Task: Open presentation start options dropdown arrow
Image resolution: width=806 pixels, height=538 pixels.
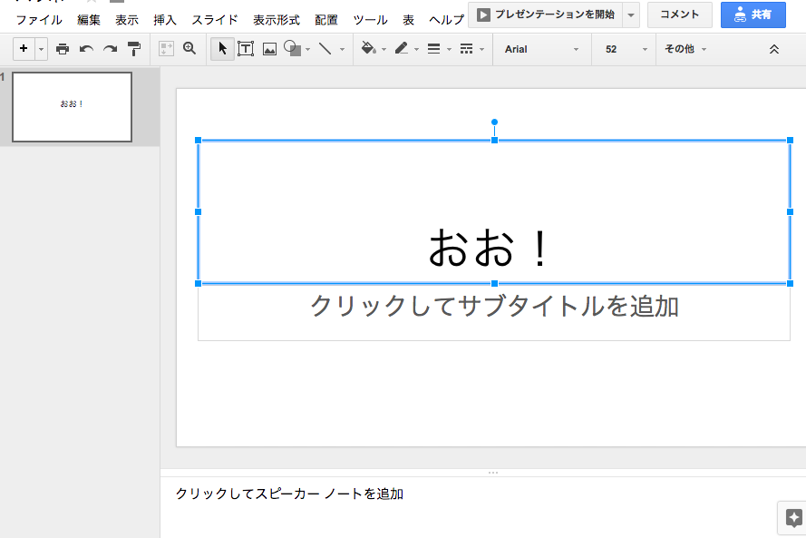Action: point(631,15)
